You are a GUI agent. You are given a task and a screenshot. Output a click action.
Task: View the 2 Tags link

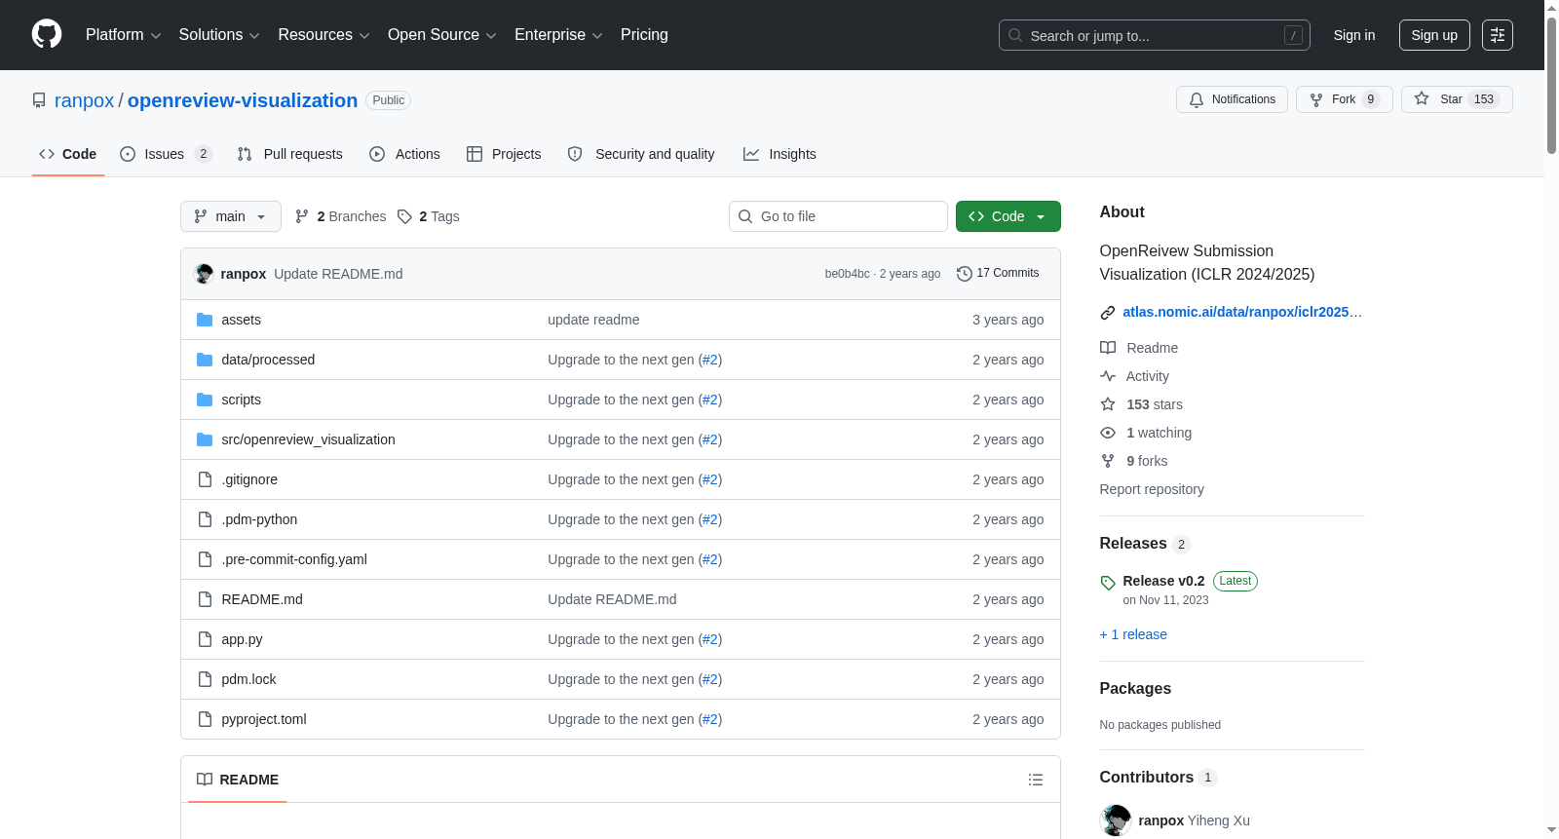click(x=429, y=216)
